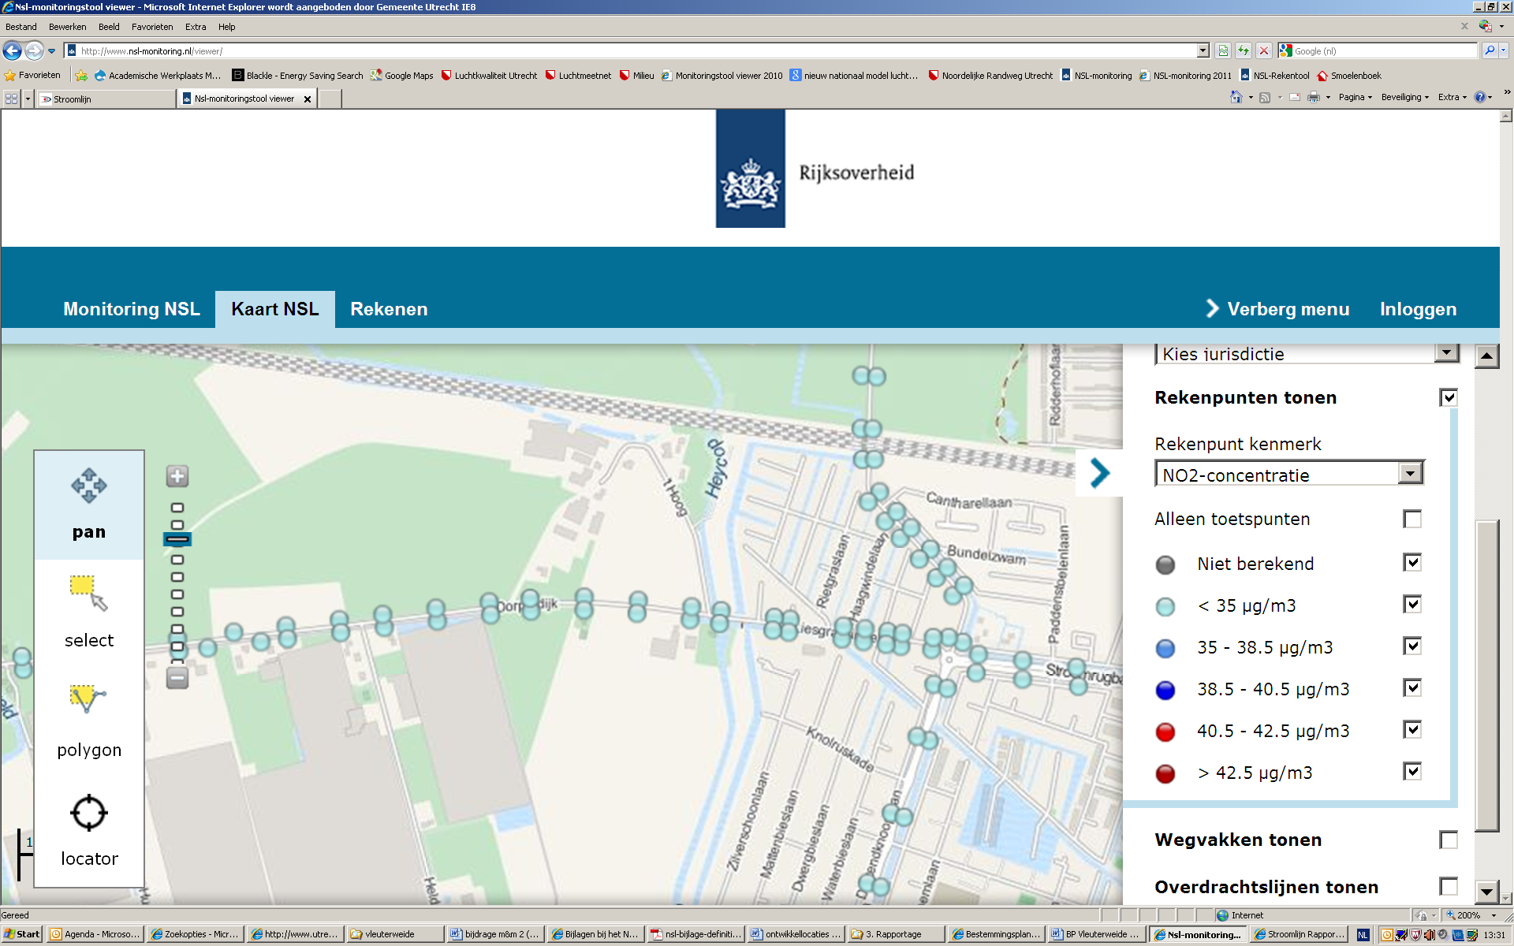The height and width of the screenshot is (946, 1514).
Task: Click the RSS feeds icon
Action: tap(1265, 98)
